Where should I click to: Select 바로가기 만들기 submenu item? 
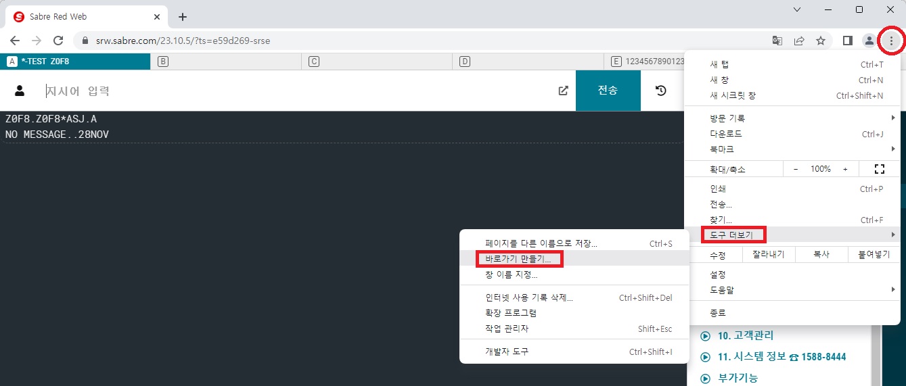click(574, 259)
